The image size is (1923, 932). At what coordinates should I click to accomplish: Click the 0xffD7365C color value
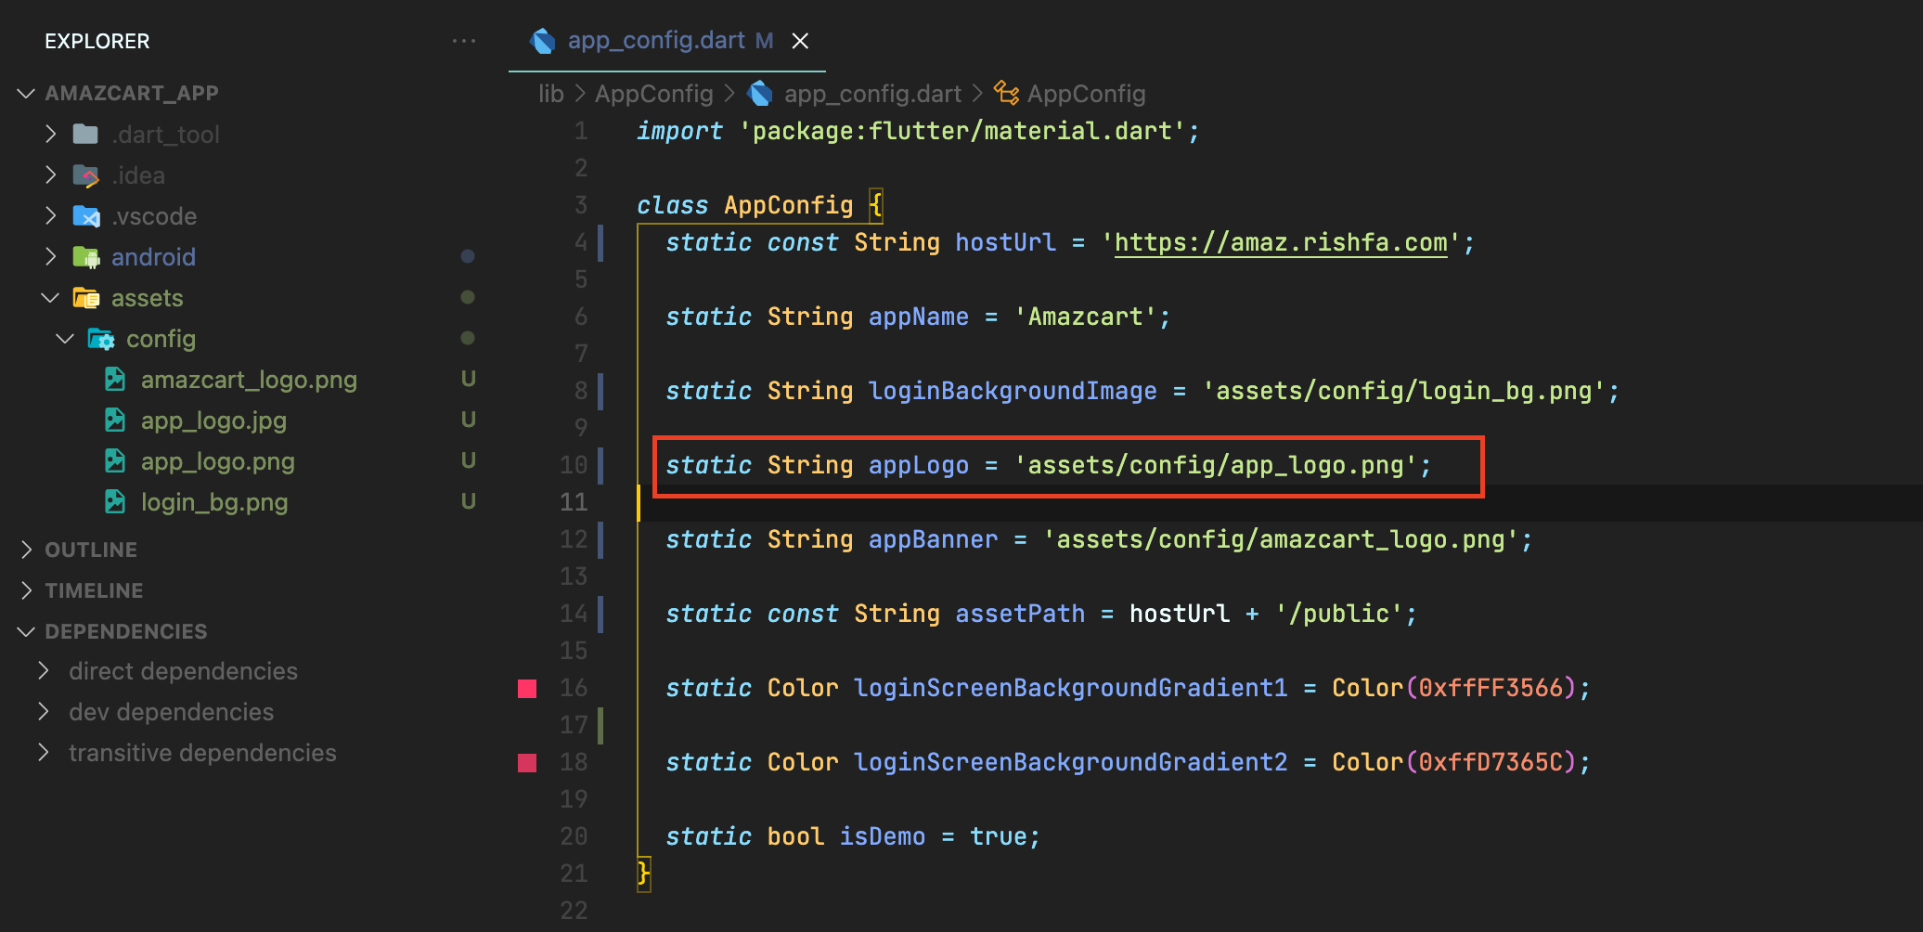click(x=1491, y=762)
